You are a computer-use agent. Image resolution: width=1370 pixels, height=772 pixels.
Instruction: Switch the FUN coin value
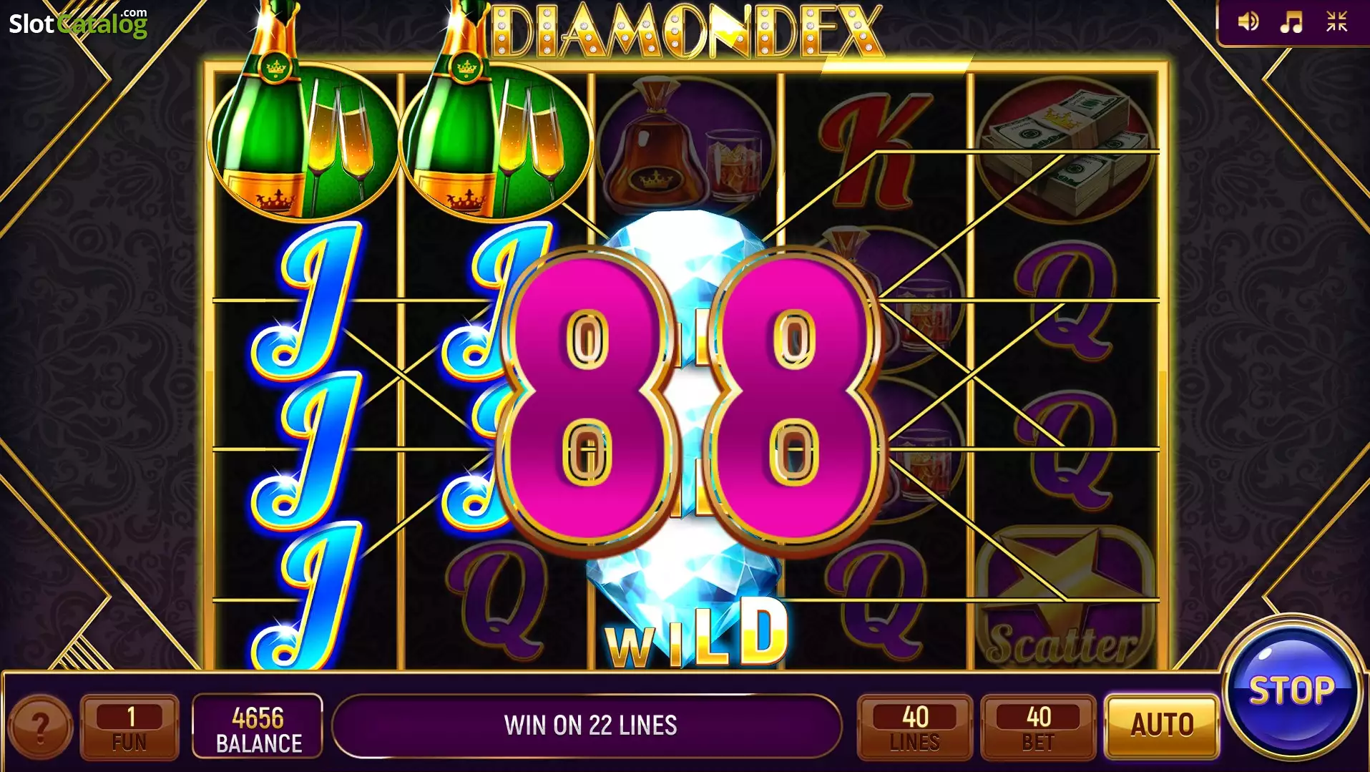click(129, 727)
